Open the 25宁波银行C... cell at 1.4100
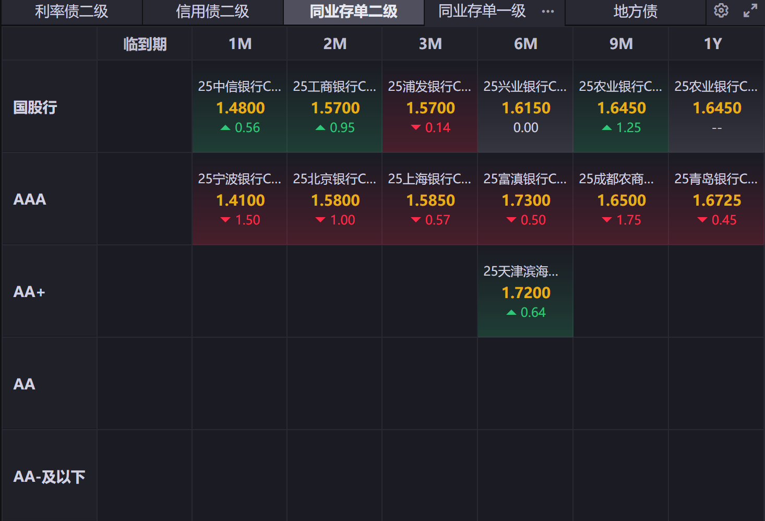This screenshot has height=521, width=765. [240, 199]
